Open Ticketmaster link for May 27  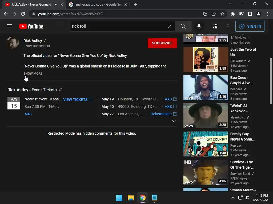coord(163,114)
